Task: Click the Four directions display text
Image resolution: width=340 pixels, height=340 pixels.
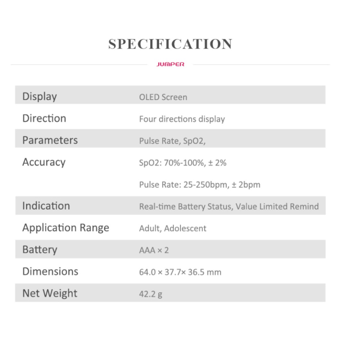Action: pos(182,119)
